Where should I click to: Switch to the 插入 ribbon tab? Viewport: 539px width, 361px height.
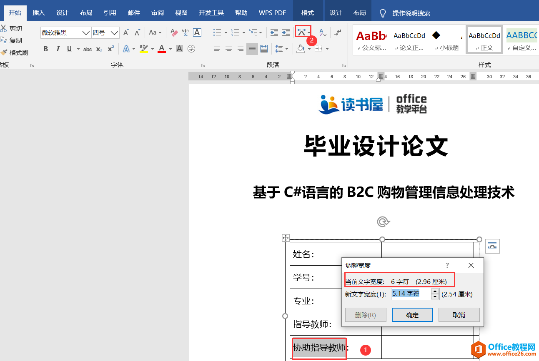point(38,13)
